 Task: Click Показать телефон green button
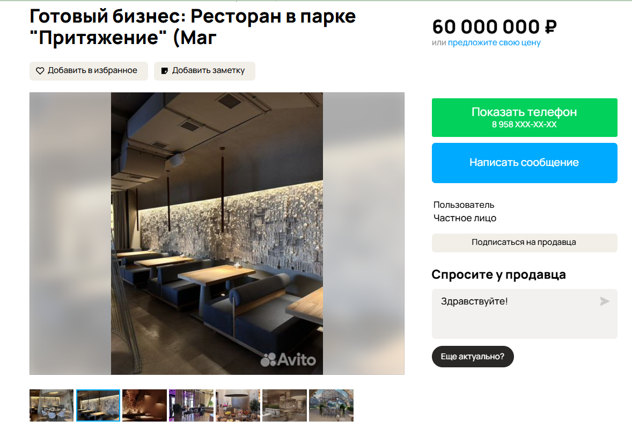[524, 118]
